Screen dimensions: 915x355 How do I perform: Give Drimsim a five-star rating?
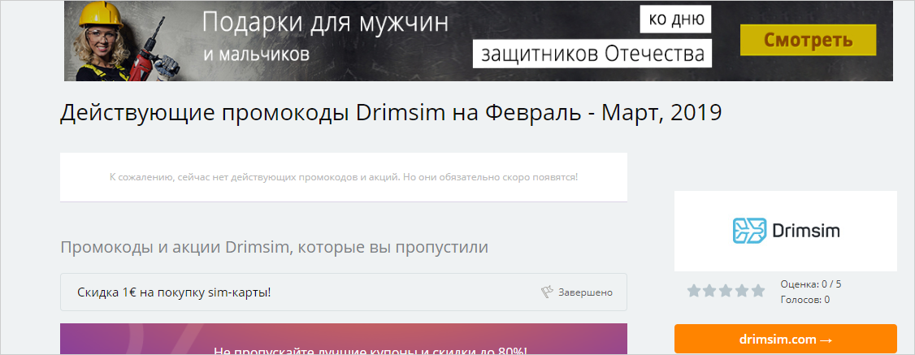[x=757, y=291]
